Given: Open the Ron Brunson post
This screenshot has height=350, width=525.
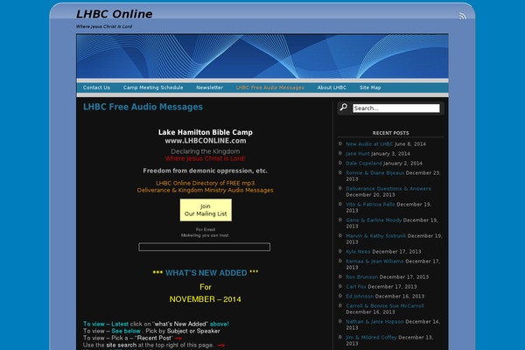Looking at the screenshot, I should click(x=361, y=277).
